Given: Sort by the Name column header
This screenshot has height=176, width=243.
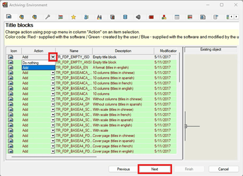Looking at the screenshot, I should click(74, 51).
